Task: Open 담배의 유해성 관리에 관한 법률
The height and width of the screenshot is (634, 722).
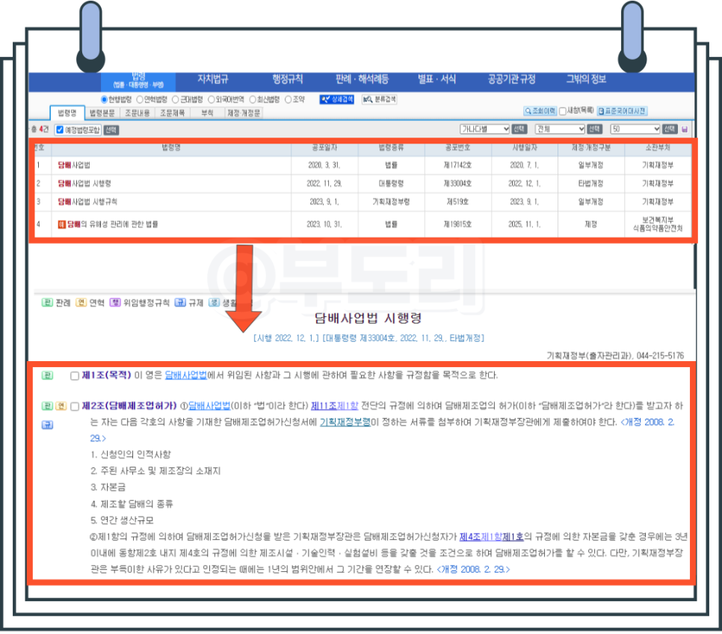Action: 113,224
